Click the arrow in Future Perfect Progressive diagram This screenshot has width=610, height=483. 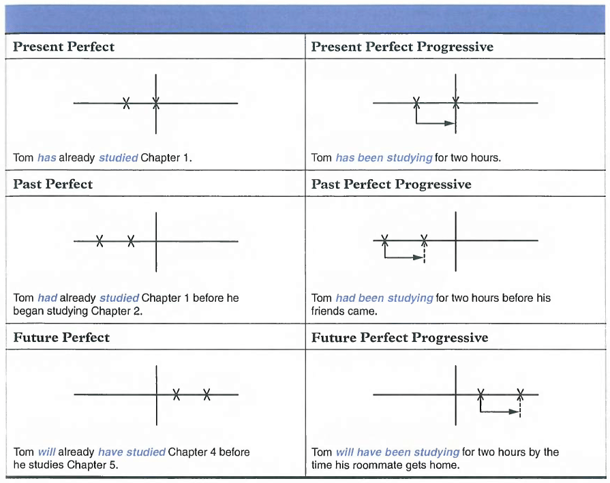tap(500, 411)
